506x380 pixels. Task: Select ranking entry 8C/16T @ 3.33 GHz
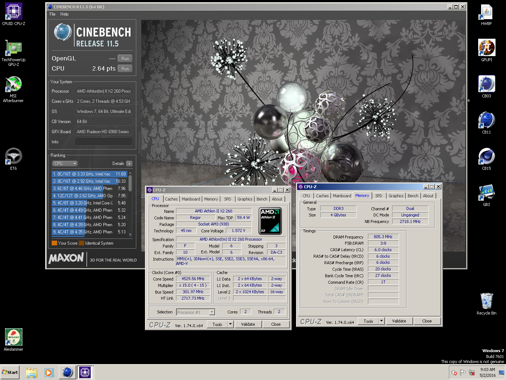pyautogui.click(x=90, y=174)
